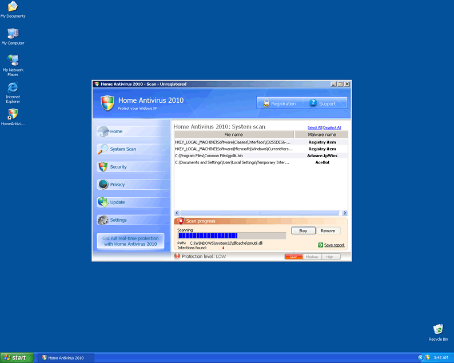Image resolution: width=454 pixels, height=363 pixels.
Task: Set protection level to Low
Action: (293, 257)
